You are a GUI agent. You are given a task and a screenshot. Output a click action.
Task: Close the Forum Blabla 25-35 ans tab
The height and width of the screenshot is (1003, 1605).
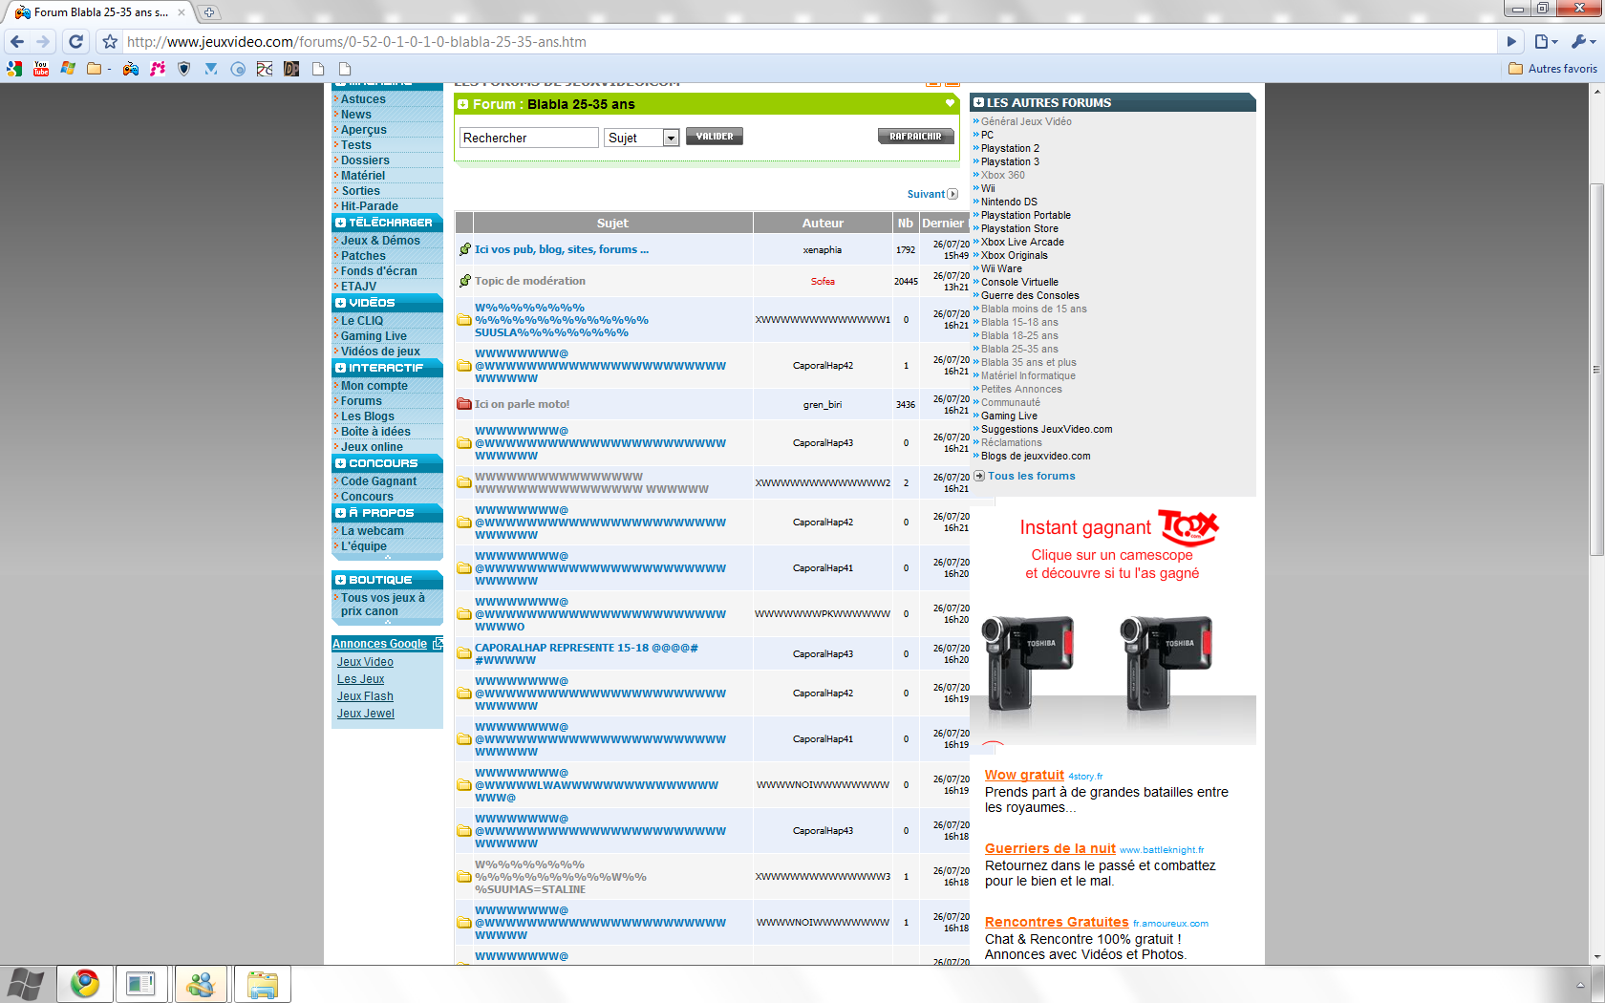point(182,12)
